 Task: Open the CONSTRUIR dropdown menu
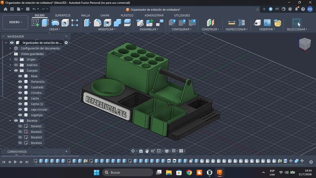(210, 29)
